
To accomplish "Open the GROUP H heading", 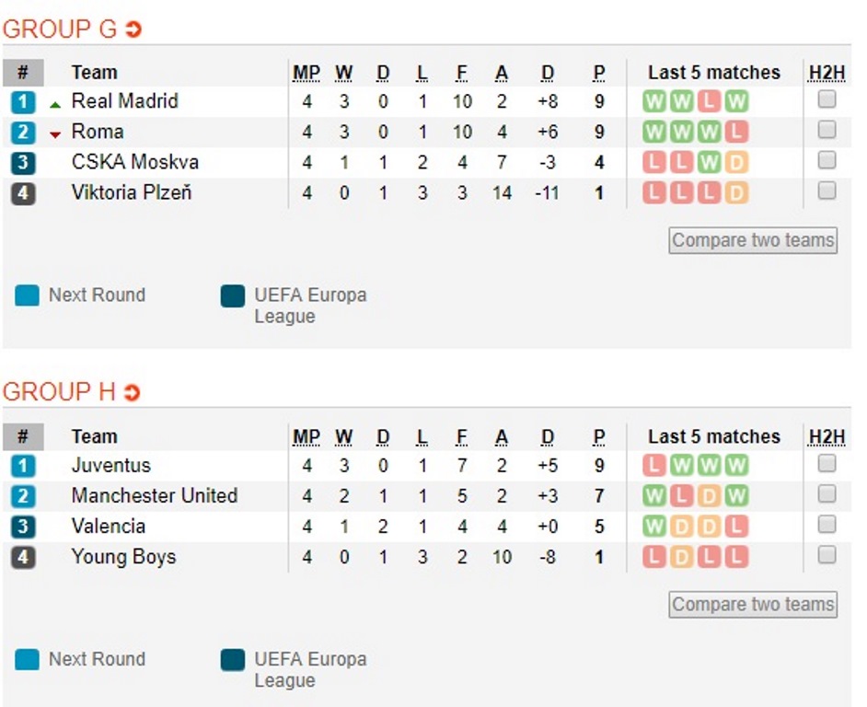I will point(59,392).
